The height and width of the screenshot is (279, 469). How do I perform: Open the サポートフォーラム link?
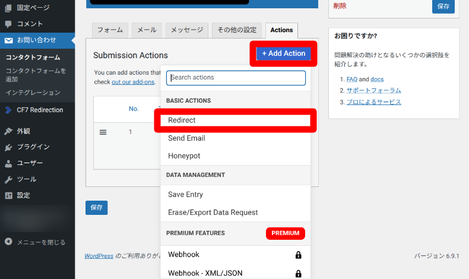click(373, 90)
